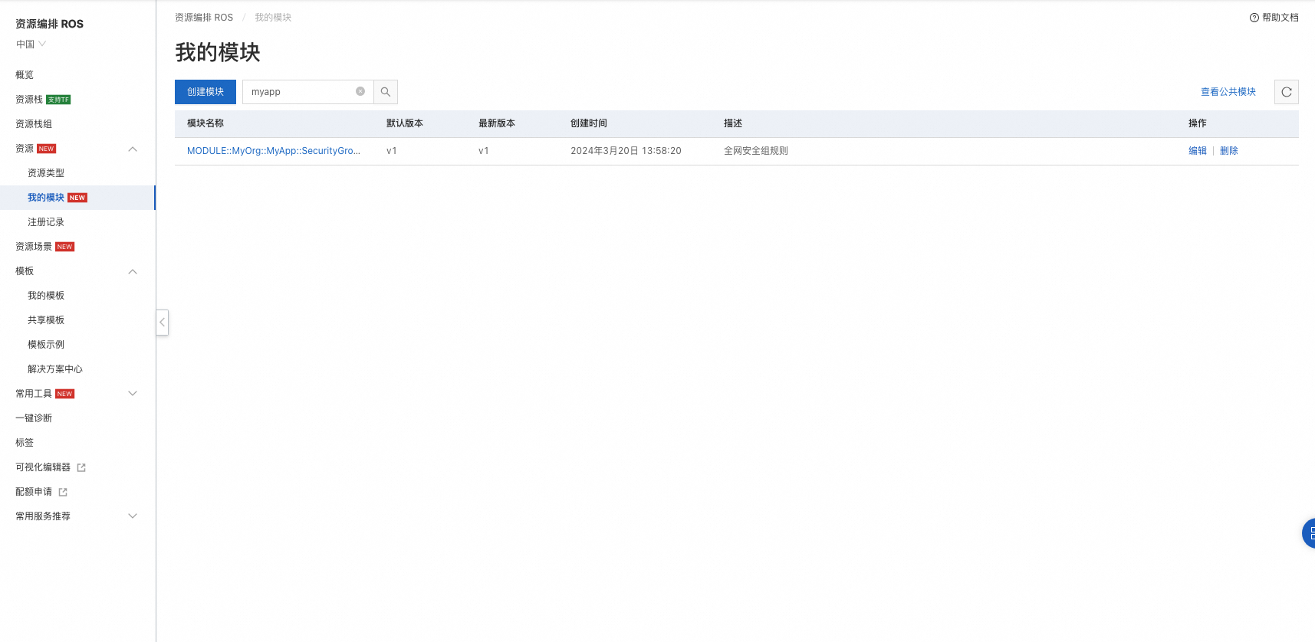
Task: Open the 中国 region dropdown
Action: 31,44
